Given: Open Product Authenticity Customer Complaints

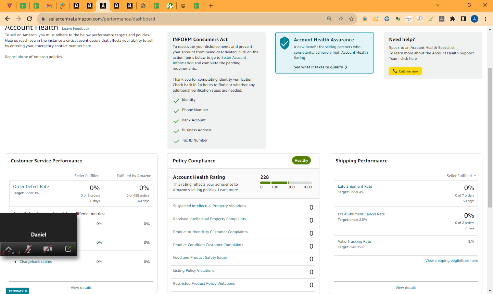Looking at the screenshot, I should [x=210, y=232].
